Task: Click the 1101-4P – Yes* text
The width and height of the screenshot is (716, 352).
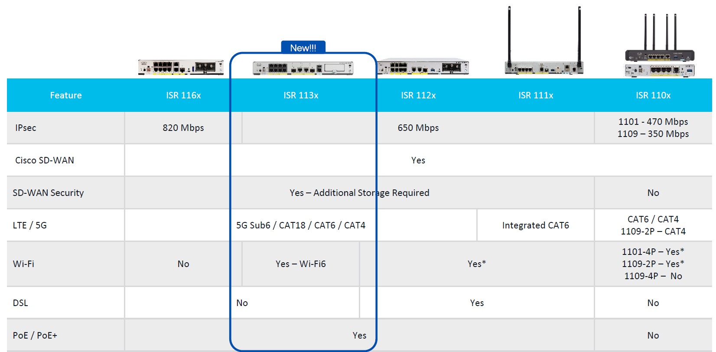Action: point(653,252)
